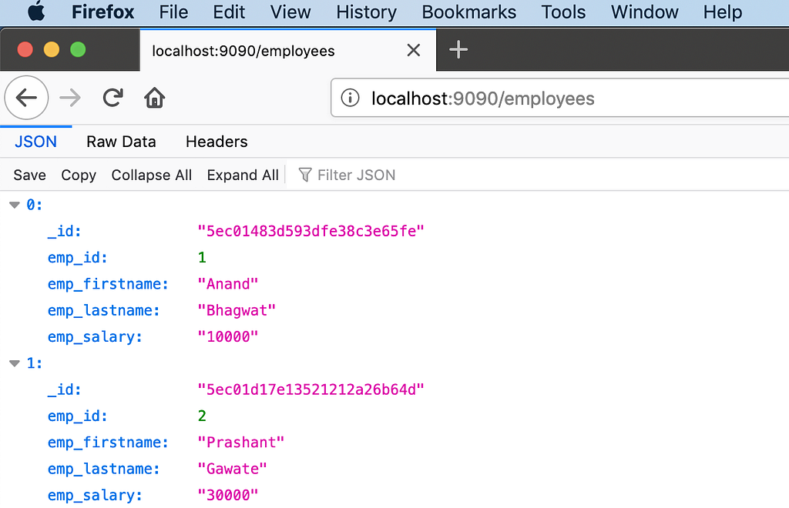This screenshot has width=789, height=508.
Task: Collapse array item 0
Action: pos(15,205)
